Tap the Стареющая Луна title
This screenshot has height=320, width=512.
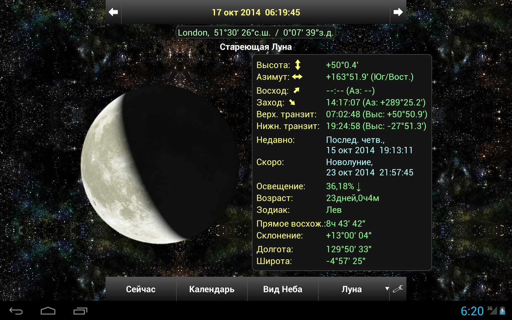(256, 47)
